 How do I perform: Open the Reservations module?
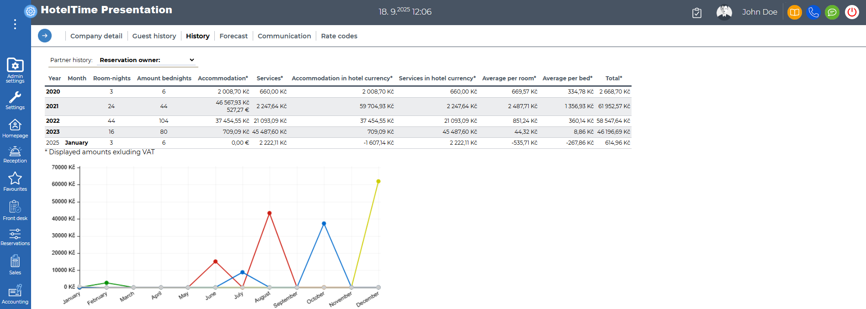point(15,237)
